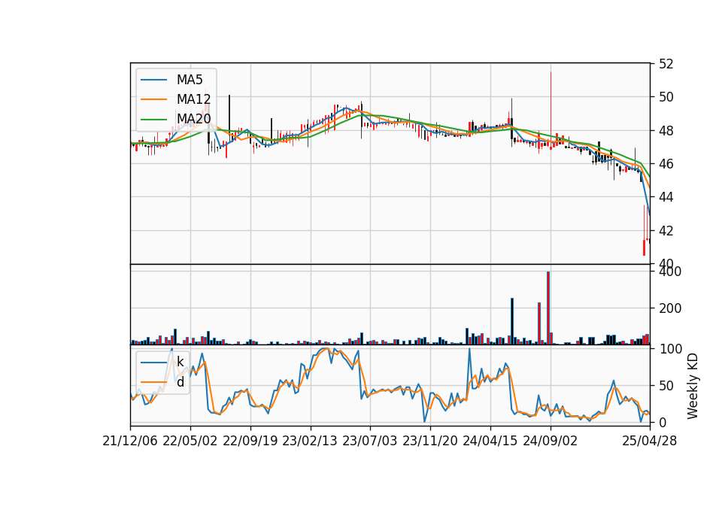Click the MA5 legend label
The image size is (722, 519).
[190, 80]
